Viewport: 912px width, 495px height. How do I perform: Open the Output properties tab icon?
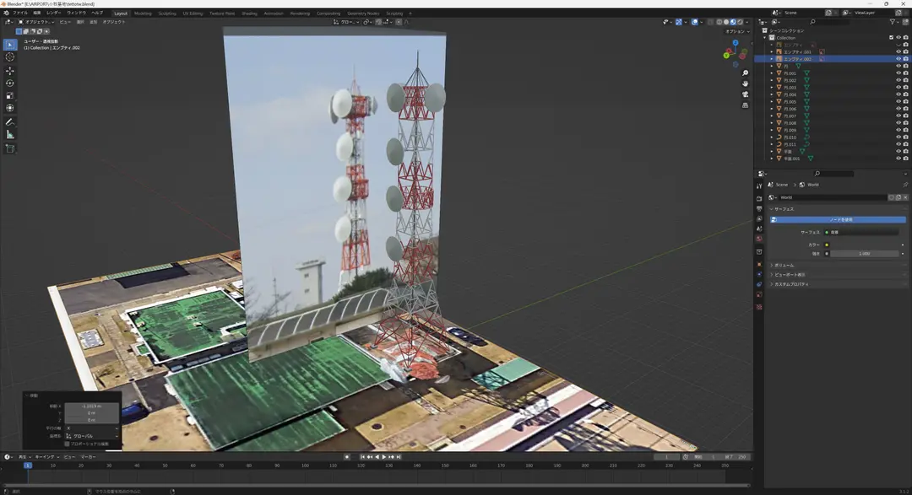(x=759, y=208)
